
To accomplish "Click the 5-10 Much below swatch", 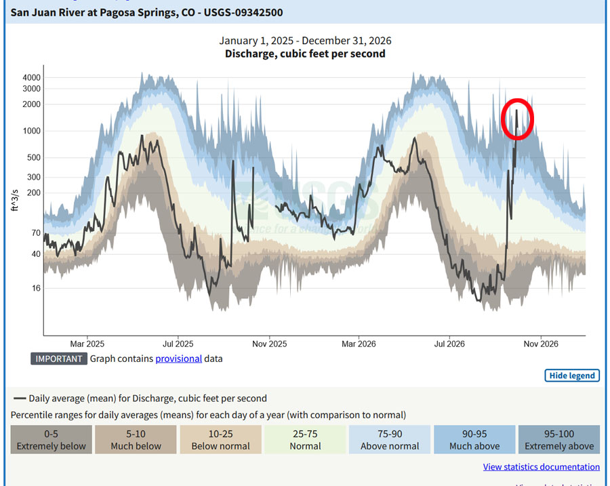I will click(x=136, y=440).
